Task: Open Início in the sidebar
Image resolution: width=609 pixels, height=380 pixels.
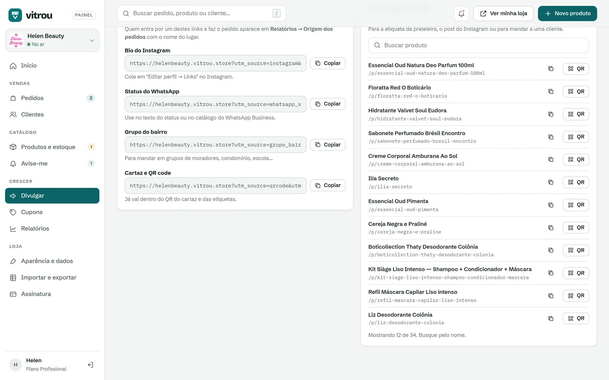Action: click(x=52, y=66)
